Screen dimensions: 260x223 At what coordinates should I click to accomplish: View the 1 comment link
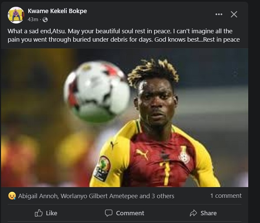226,196
